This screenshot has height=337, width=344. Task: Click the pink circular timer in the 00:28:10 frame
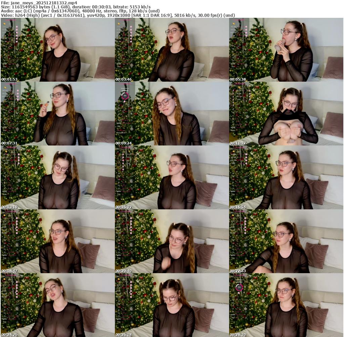(239, 287)
